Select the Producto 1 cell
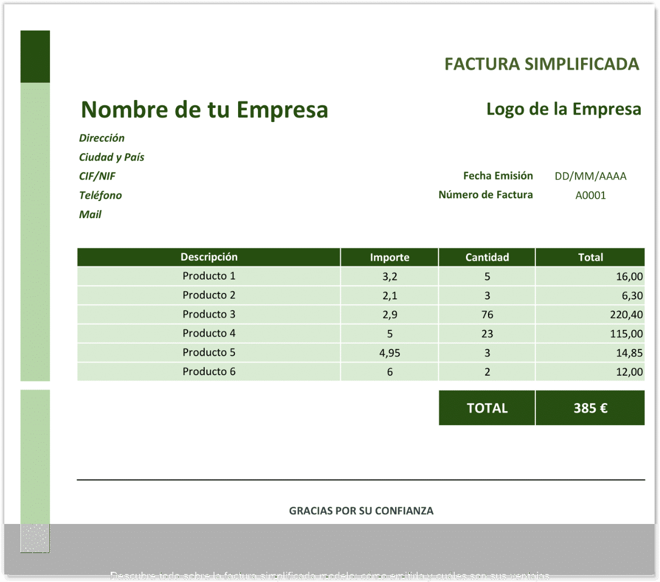660x582 pixels. point(209,276)
